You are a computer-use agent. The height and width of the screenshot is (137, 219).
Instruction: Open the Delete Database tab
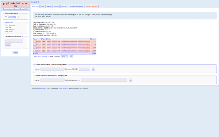92,7
